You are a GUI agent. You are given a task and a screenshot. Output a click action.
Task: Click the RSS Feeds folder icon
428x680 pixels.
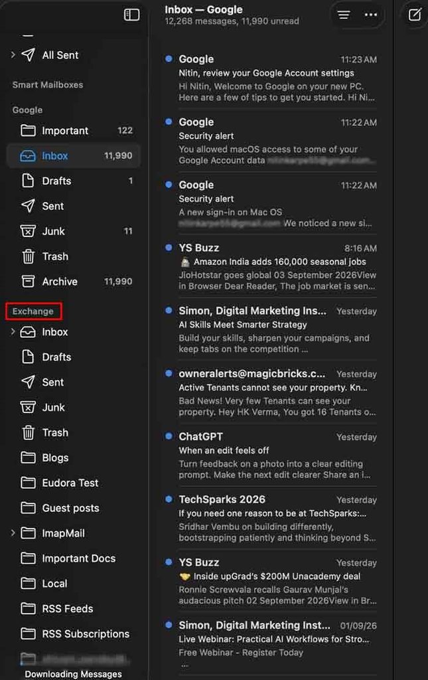point(28,608)
